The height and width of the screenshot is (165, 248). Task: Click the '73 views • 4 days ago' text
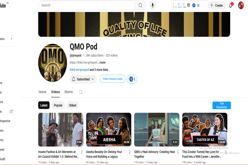pyautogui.click(x=49, y=162)
